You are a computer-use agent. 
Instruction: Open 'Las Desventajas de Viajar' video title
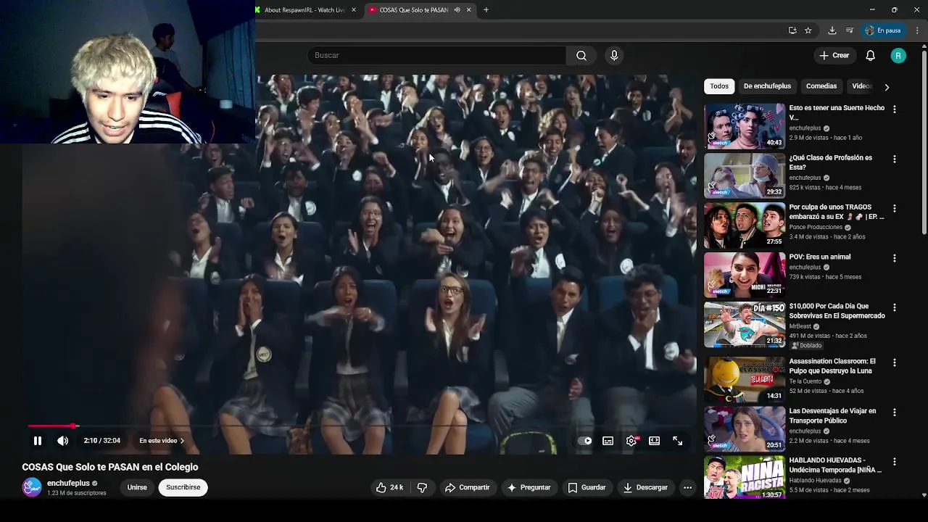click(832, 415)
